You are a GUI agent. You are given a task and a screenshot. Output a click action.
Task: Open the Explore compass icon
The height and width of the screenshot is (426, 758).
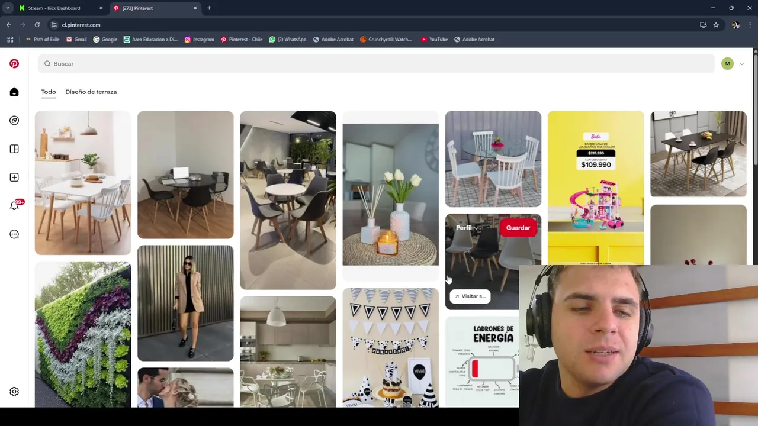(x=14, y=120)
